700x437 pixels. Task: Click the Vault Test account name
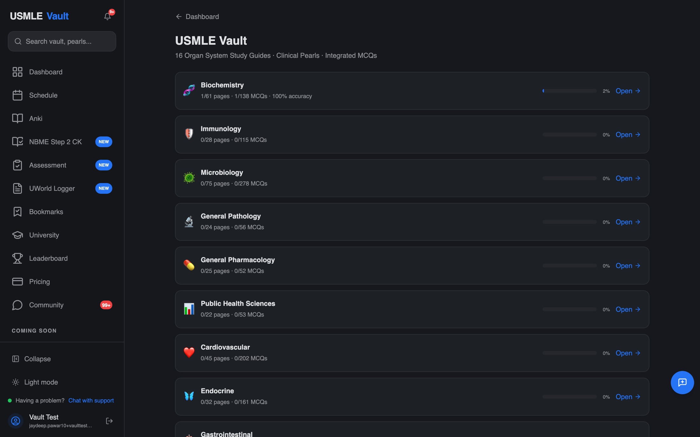(x=44, y=417)
